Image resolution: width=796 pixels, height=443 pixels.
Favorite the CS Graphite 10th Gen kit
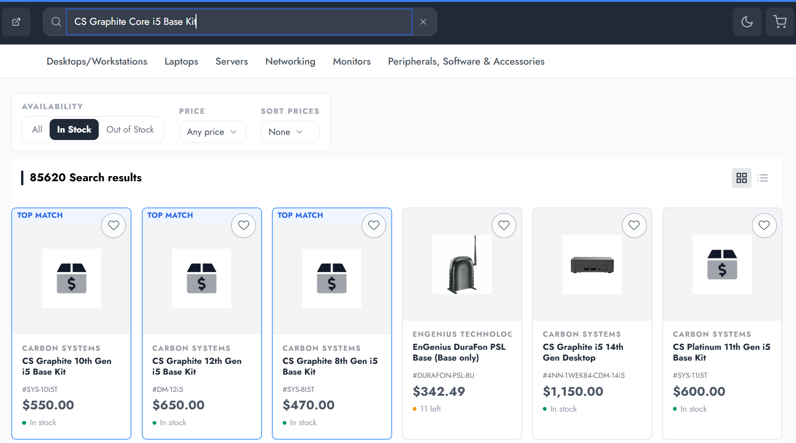(x=114, y=225)
